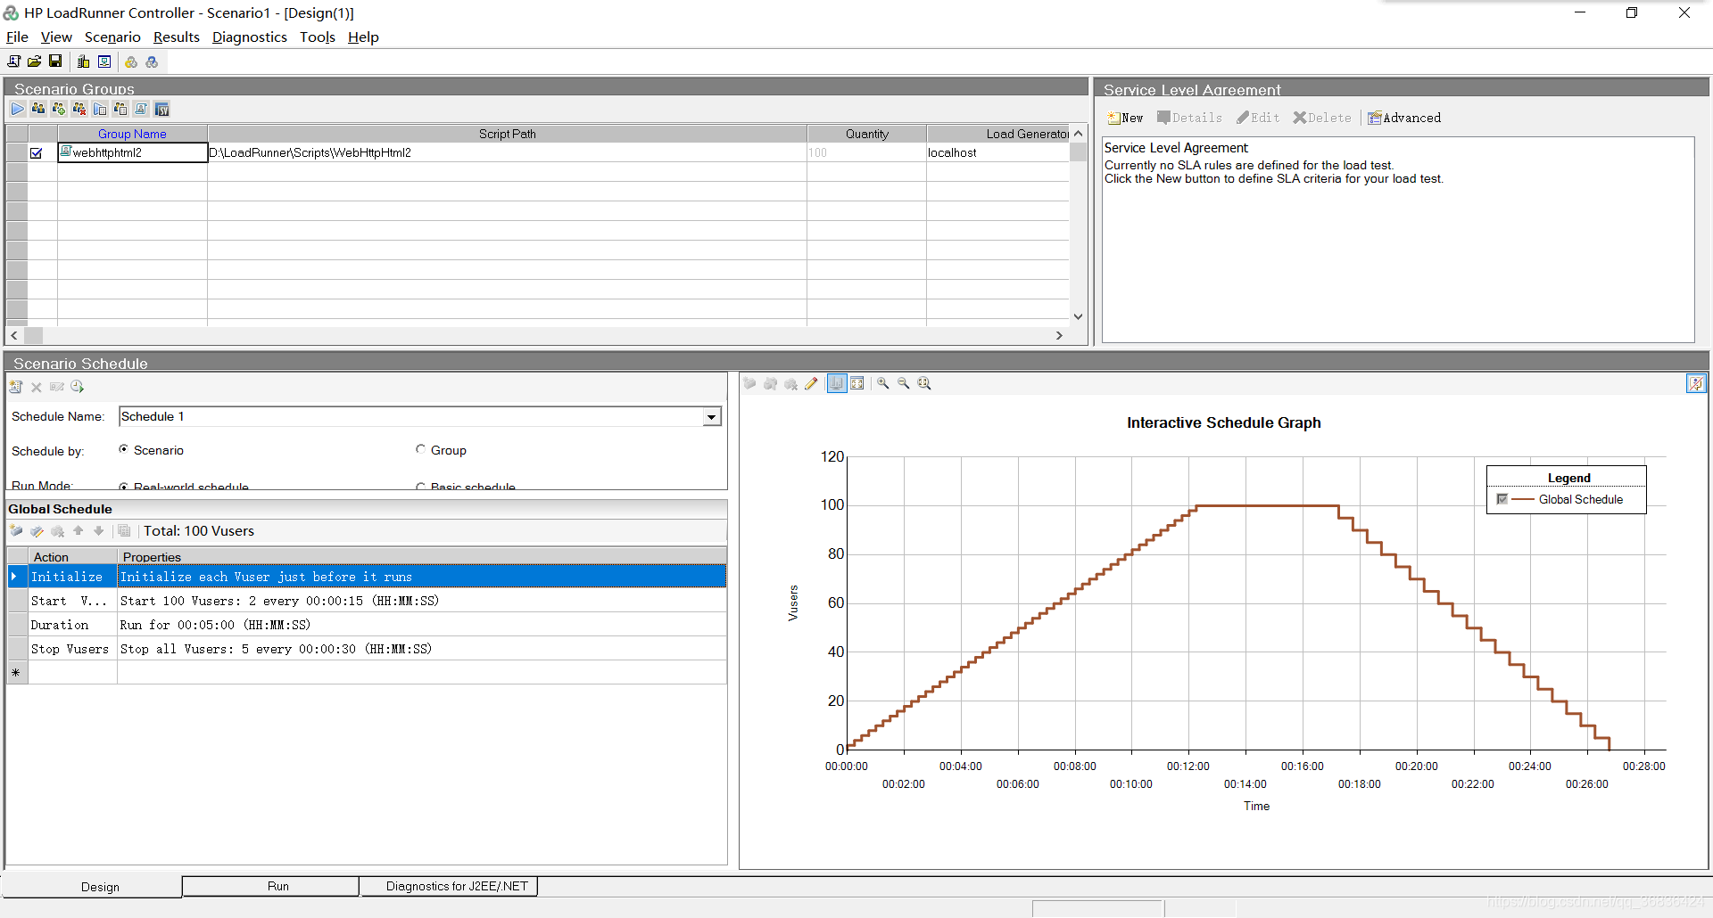The height and width of the screenshot is (918, 1713).
Task: Click the Move Action Up arrow icon
Action: [x=79, y=531]
